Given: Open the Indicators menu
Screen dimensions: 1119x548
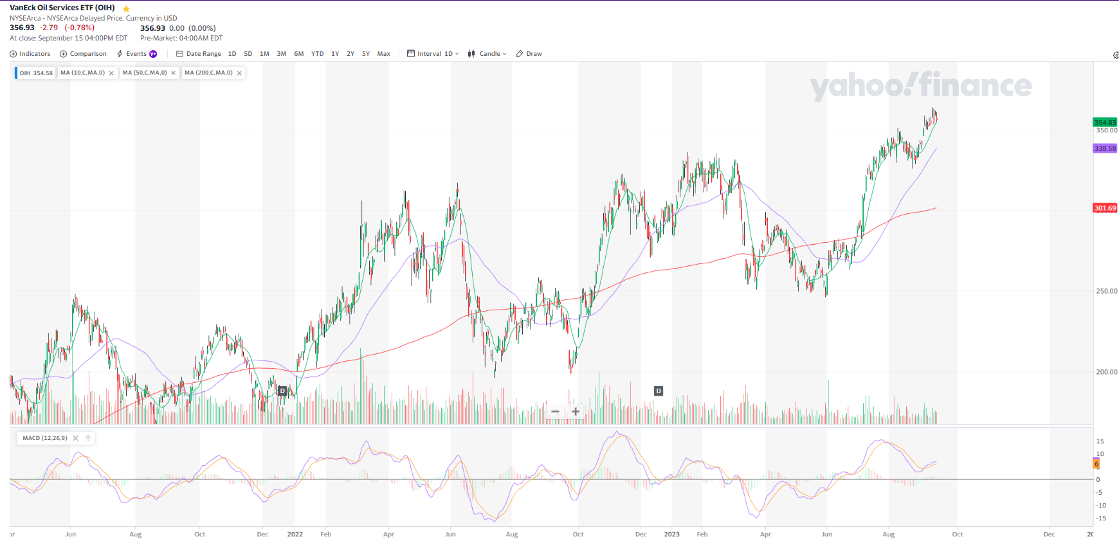Looking at the screenshot, I should (30, 54).
